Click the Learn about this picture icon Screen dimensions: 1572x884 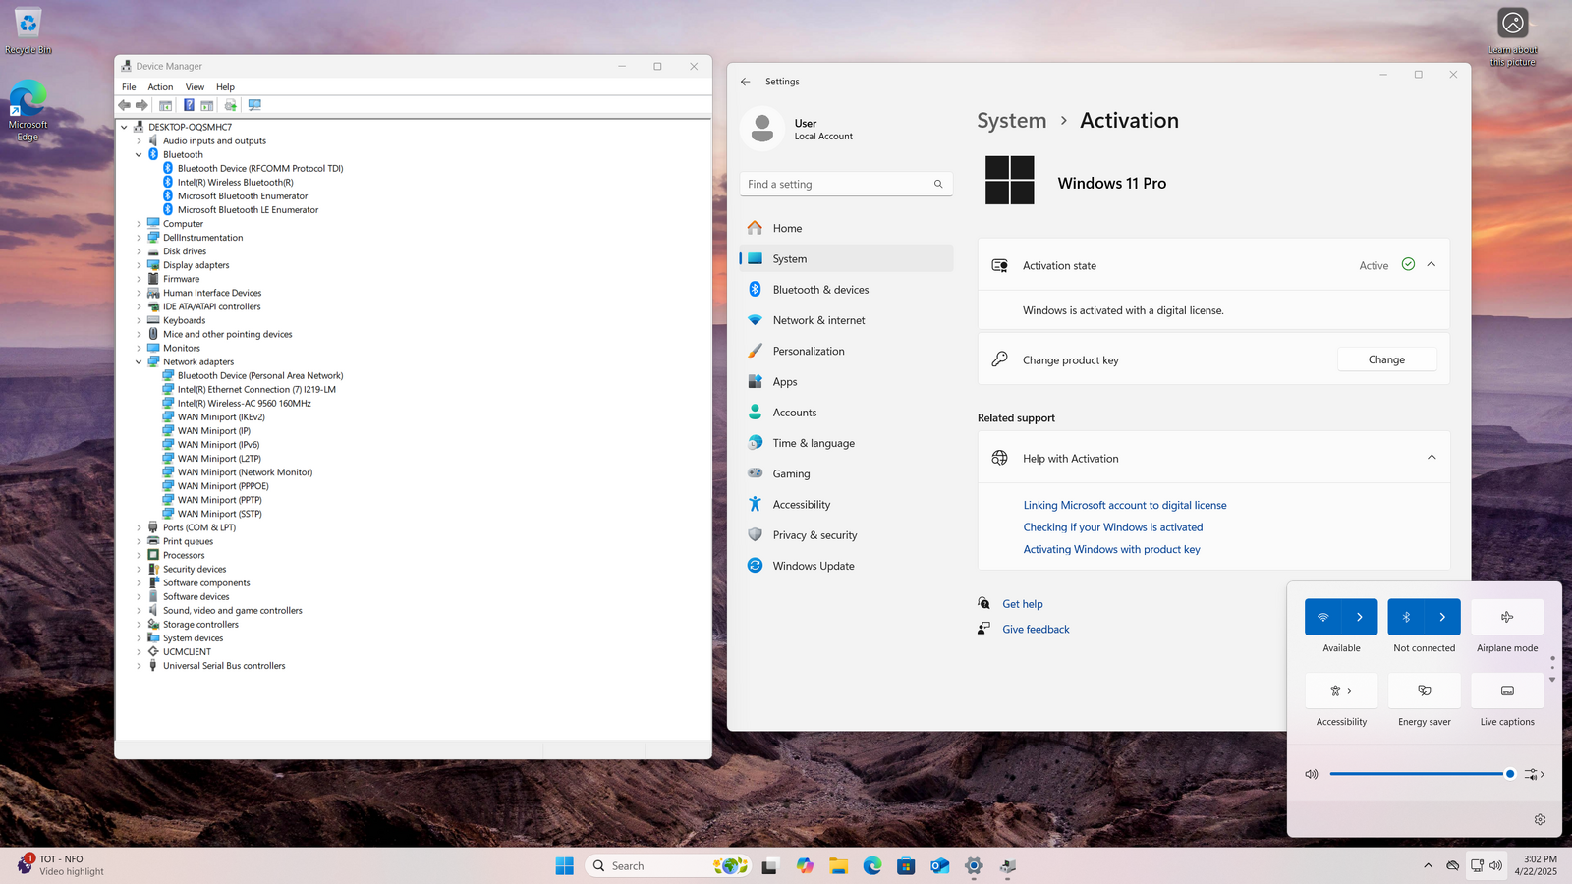click(x=1513, y=36)
